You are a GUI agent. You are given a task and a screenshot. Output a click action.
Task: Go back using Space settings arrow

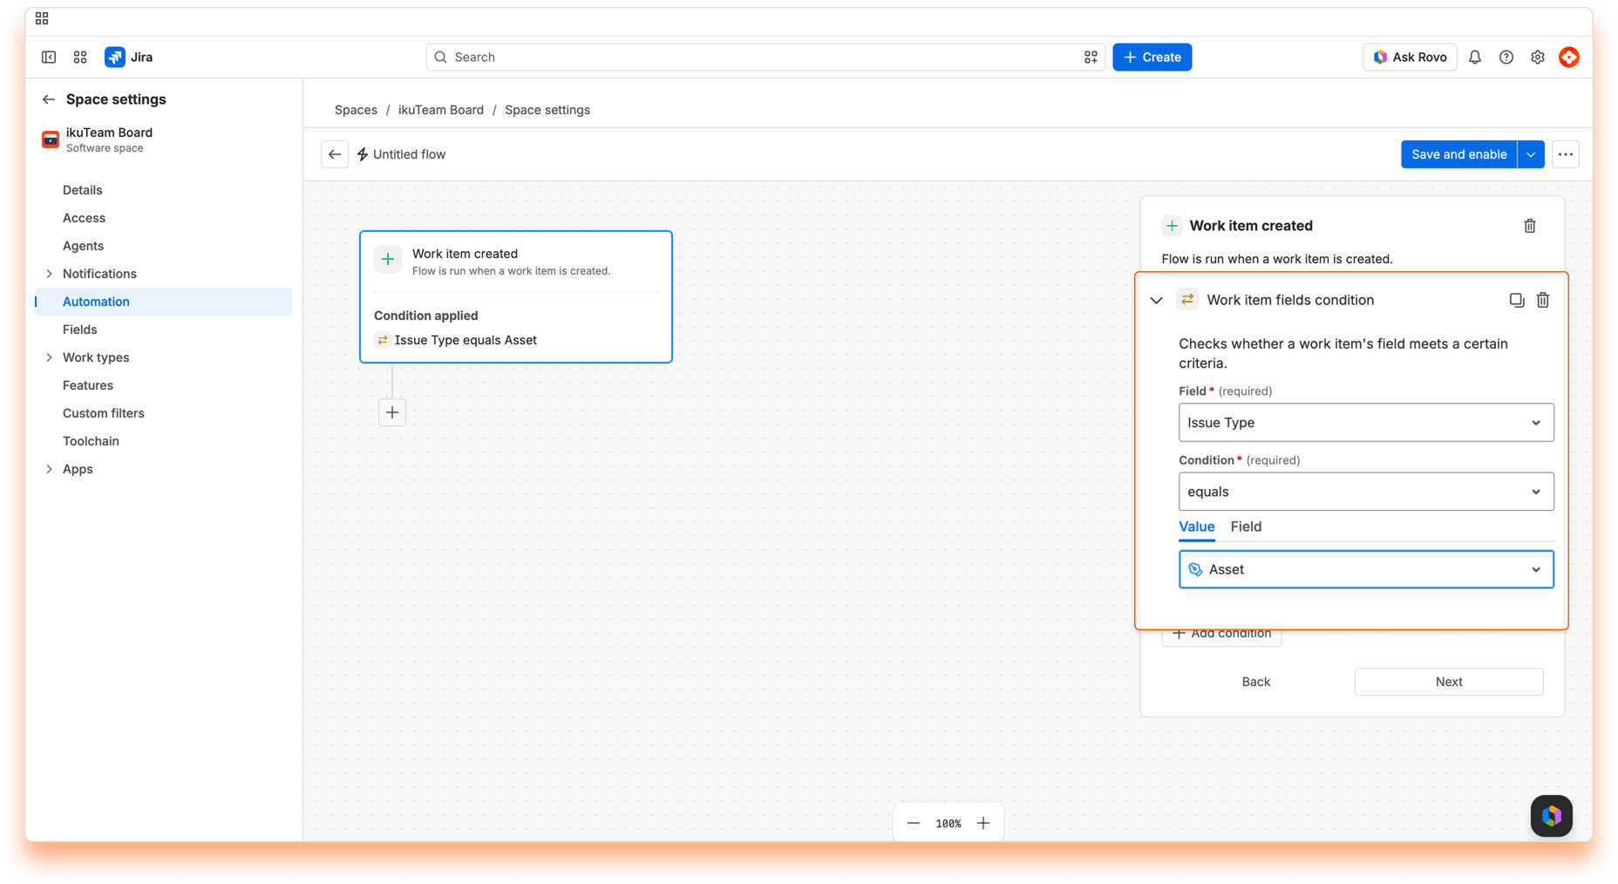(49, 99)
